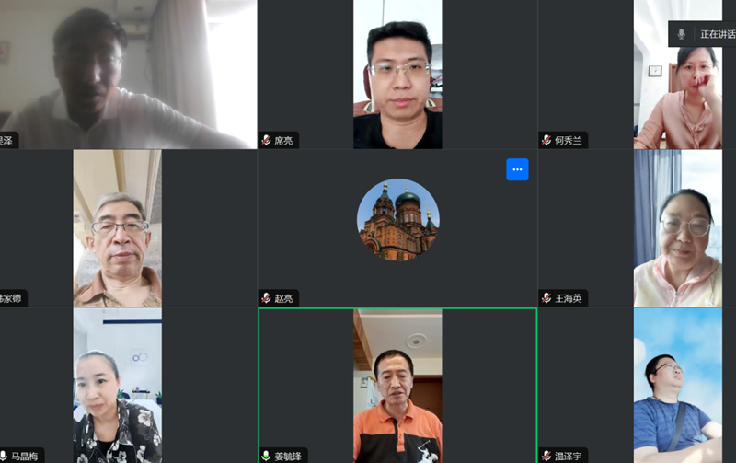Select the video feed above the 家德 label
This screenshot has height=463, width=736.
pos(117,228)
